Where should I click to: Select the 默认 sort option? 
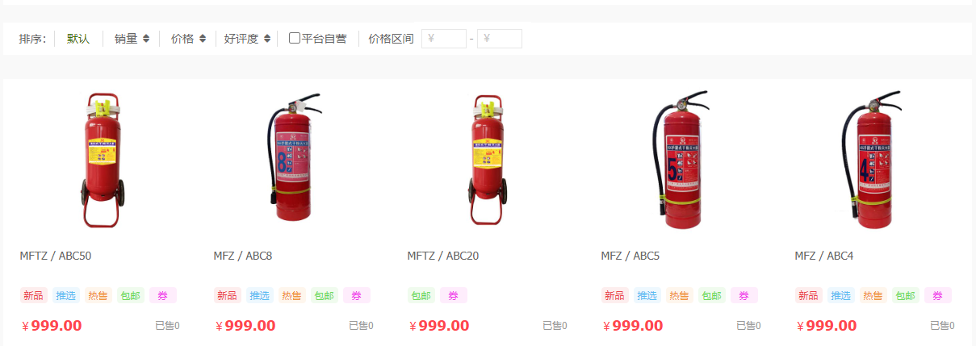(x=78, y=39)
